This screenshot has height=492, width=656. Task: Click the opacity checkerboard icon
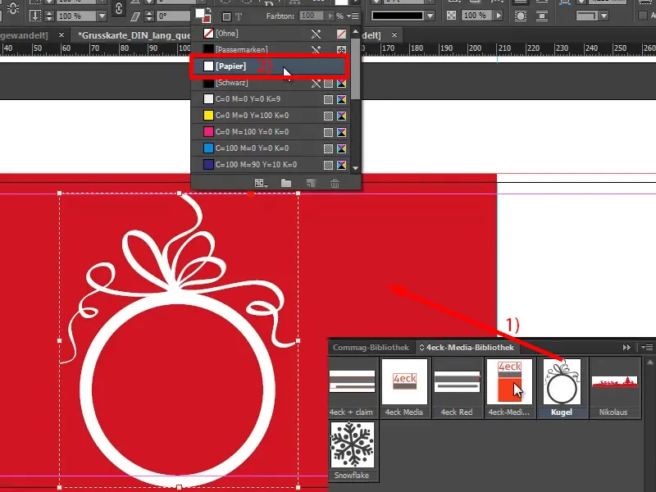tap(452, 16)
